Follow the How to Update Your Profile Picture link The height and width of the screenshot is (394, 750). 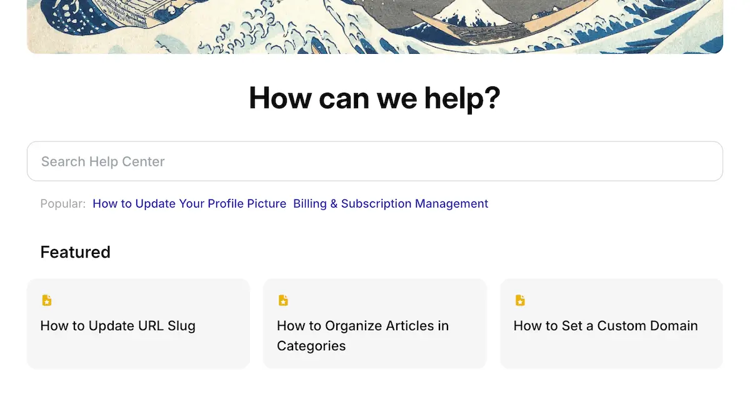coord(189,204)
